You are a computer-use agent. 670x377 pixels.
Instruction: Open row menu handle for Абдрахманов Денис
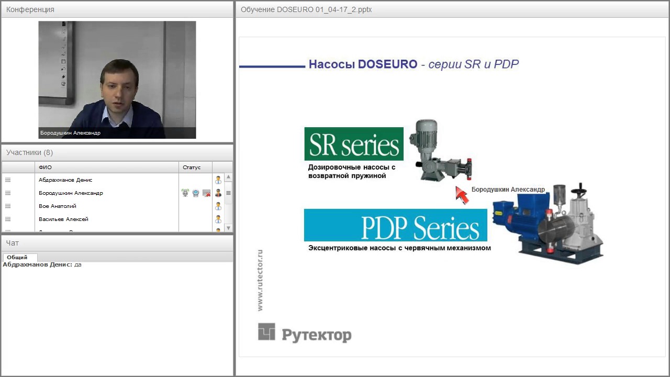pos(8,180)
